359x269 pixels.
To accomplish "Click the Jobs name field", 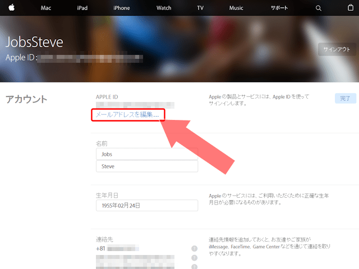I will [147, 154].
